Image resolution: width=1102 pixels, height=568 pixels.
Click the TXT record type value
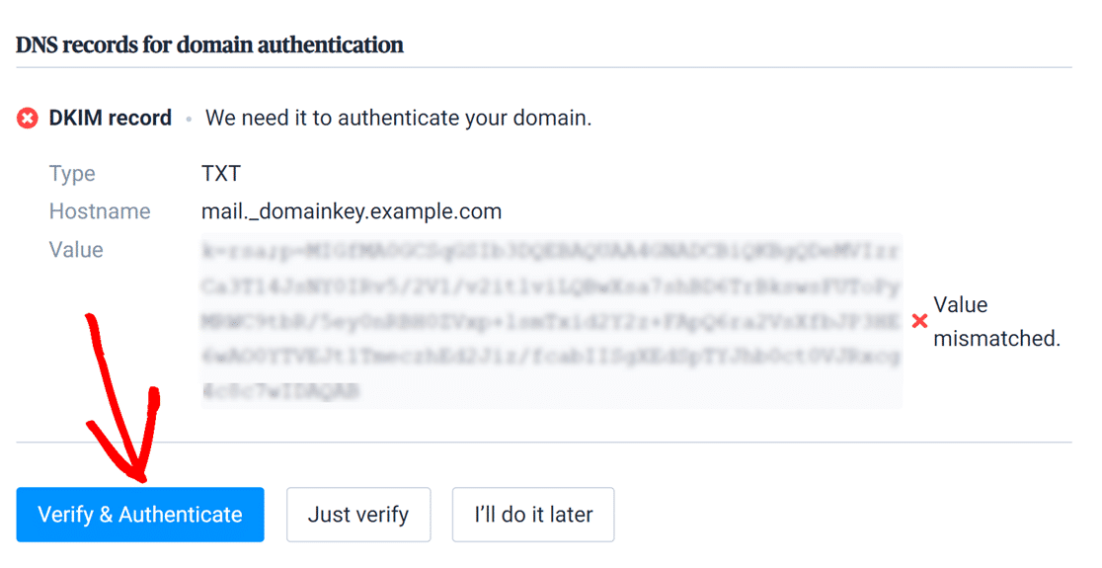[220, 174]
